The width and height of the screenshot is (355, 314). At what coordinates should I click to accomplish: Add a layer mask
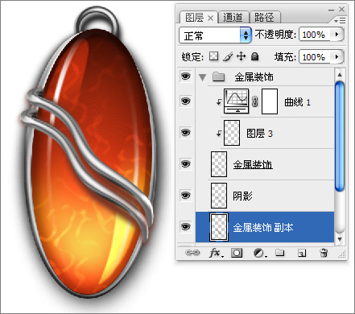point(237,253)
